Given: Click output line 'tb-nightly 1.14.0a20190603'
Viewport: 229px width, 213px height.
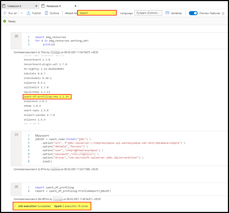Looking at the screenshot, I should 44,69.
